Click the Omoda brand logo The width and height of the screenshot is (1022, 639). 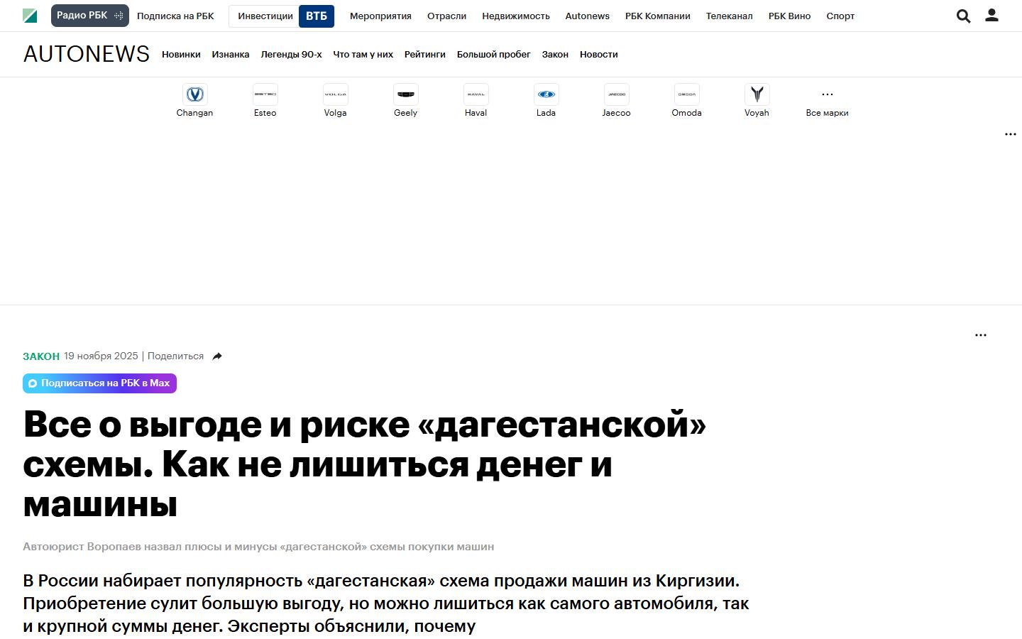(x=686, y=94)
